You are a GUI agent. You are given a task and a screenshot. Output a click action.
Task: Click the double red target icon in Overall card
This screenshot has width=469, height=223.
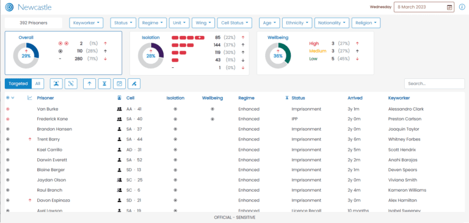point(64,44)
